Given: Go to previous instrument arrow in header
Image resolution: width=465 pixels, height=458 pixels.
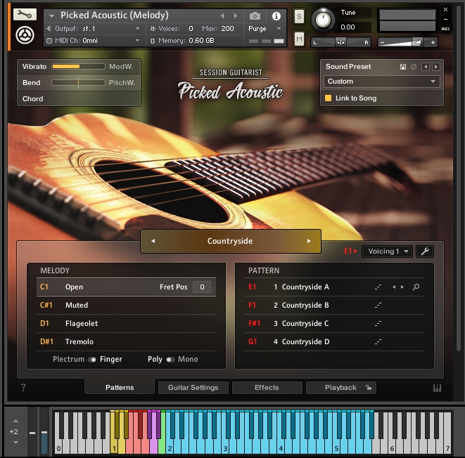Looking at the screenshot, I should pyautogui.click(x=222, y=16).
